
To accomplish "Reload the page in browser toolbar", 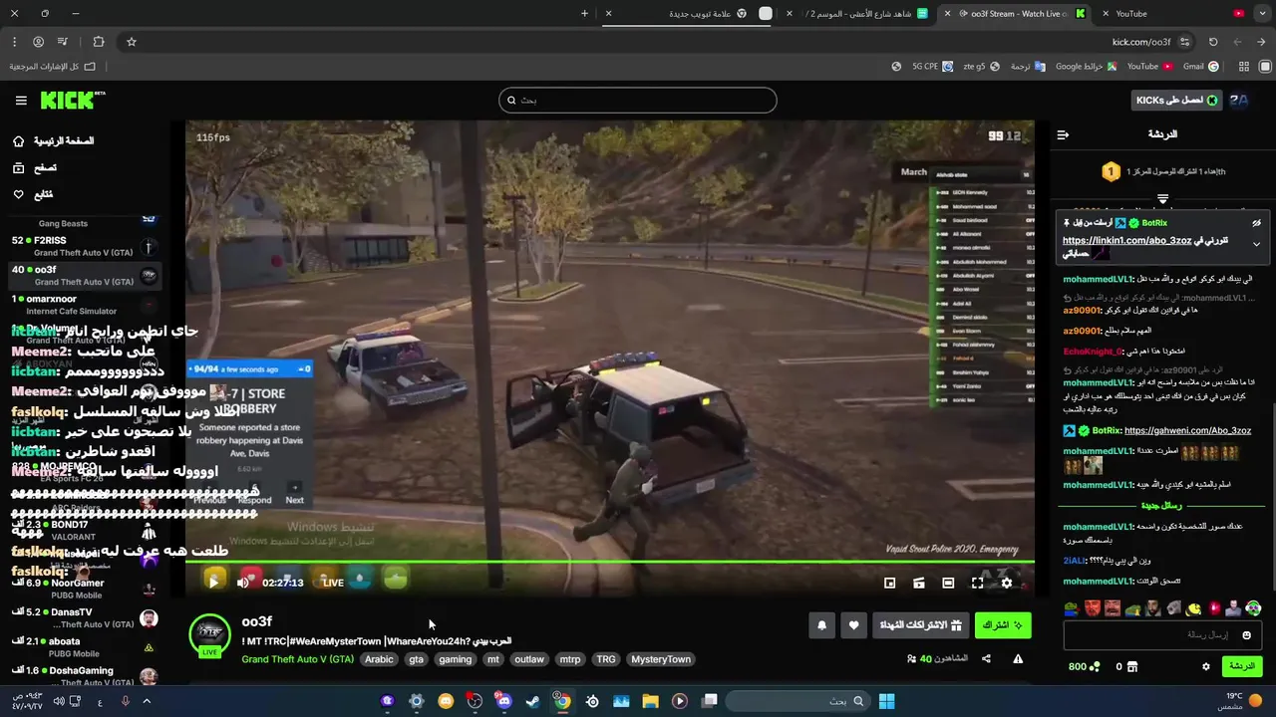I will (x=1213, y=42).
